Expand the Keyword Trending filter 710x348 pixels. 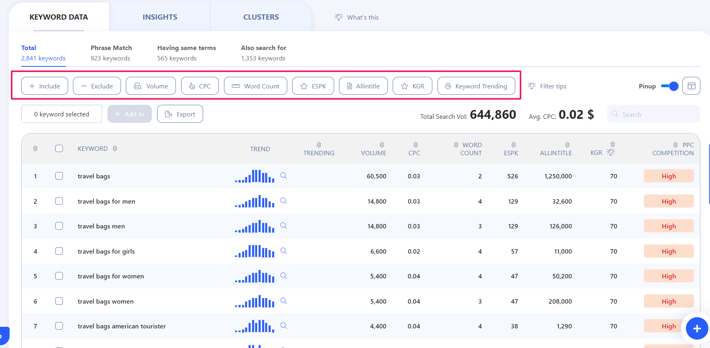[476, 86]
